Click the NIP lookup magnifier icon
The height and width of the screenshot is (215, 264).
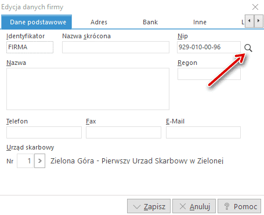(x=248, y=48)
